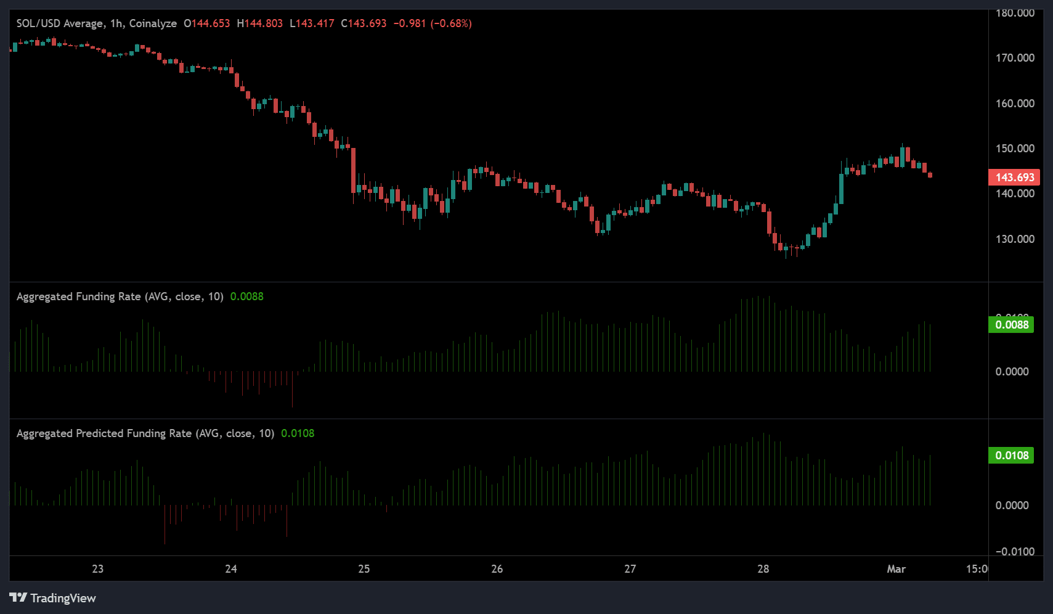
Task: Click date 28 on the time axis
Action: click(x=763, y=569)
